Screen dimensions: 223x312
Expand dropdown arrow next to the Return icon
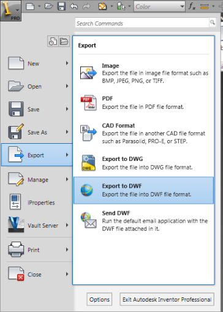(x=112, y=6)
